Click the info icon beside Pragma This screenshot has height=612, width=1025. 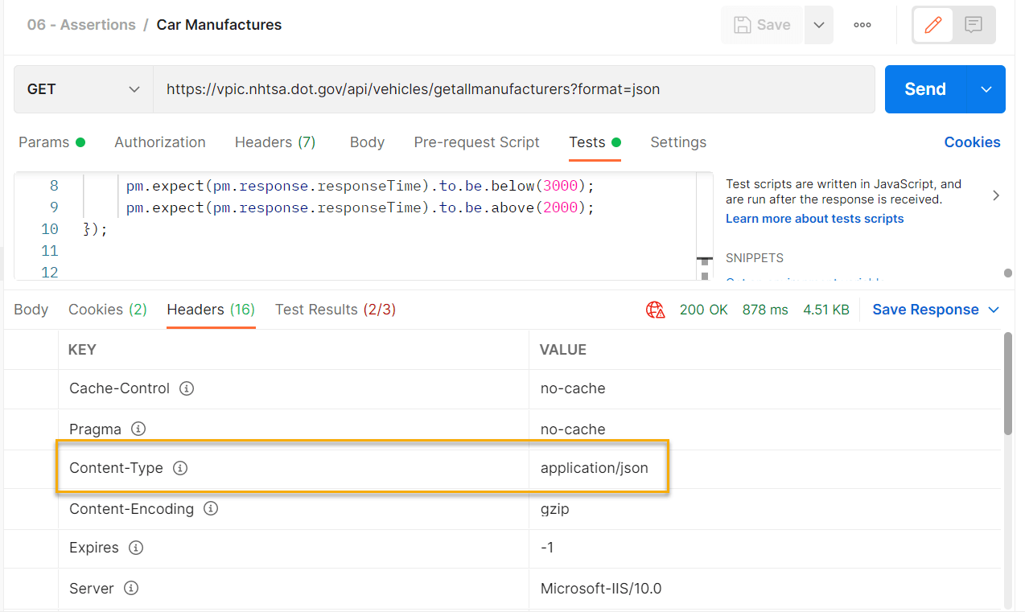coord(138,429)
